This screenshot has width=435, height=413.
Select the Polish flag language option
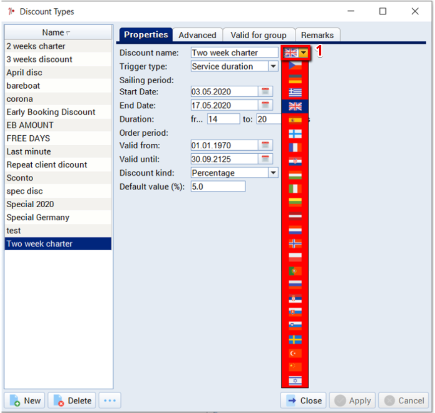(295, 257)
